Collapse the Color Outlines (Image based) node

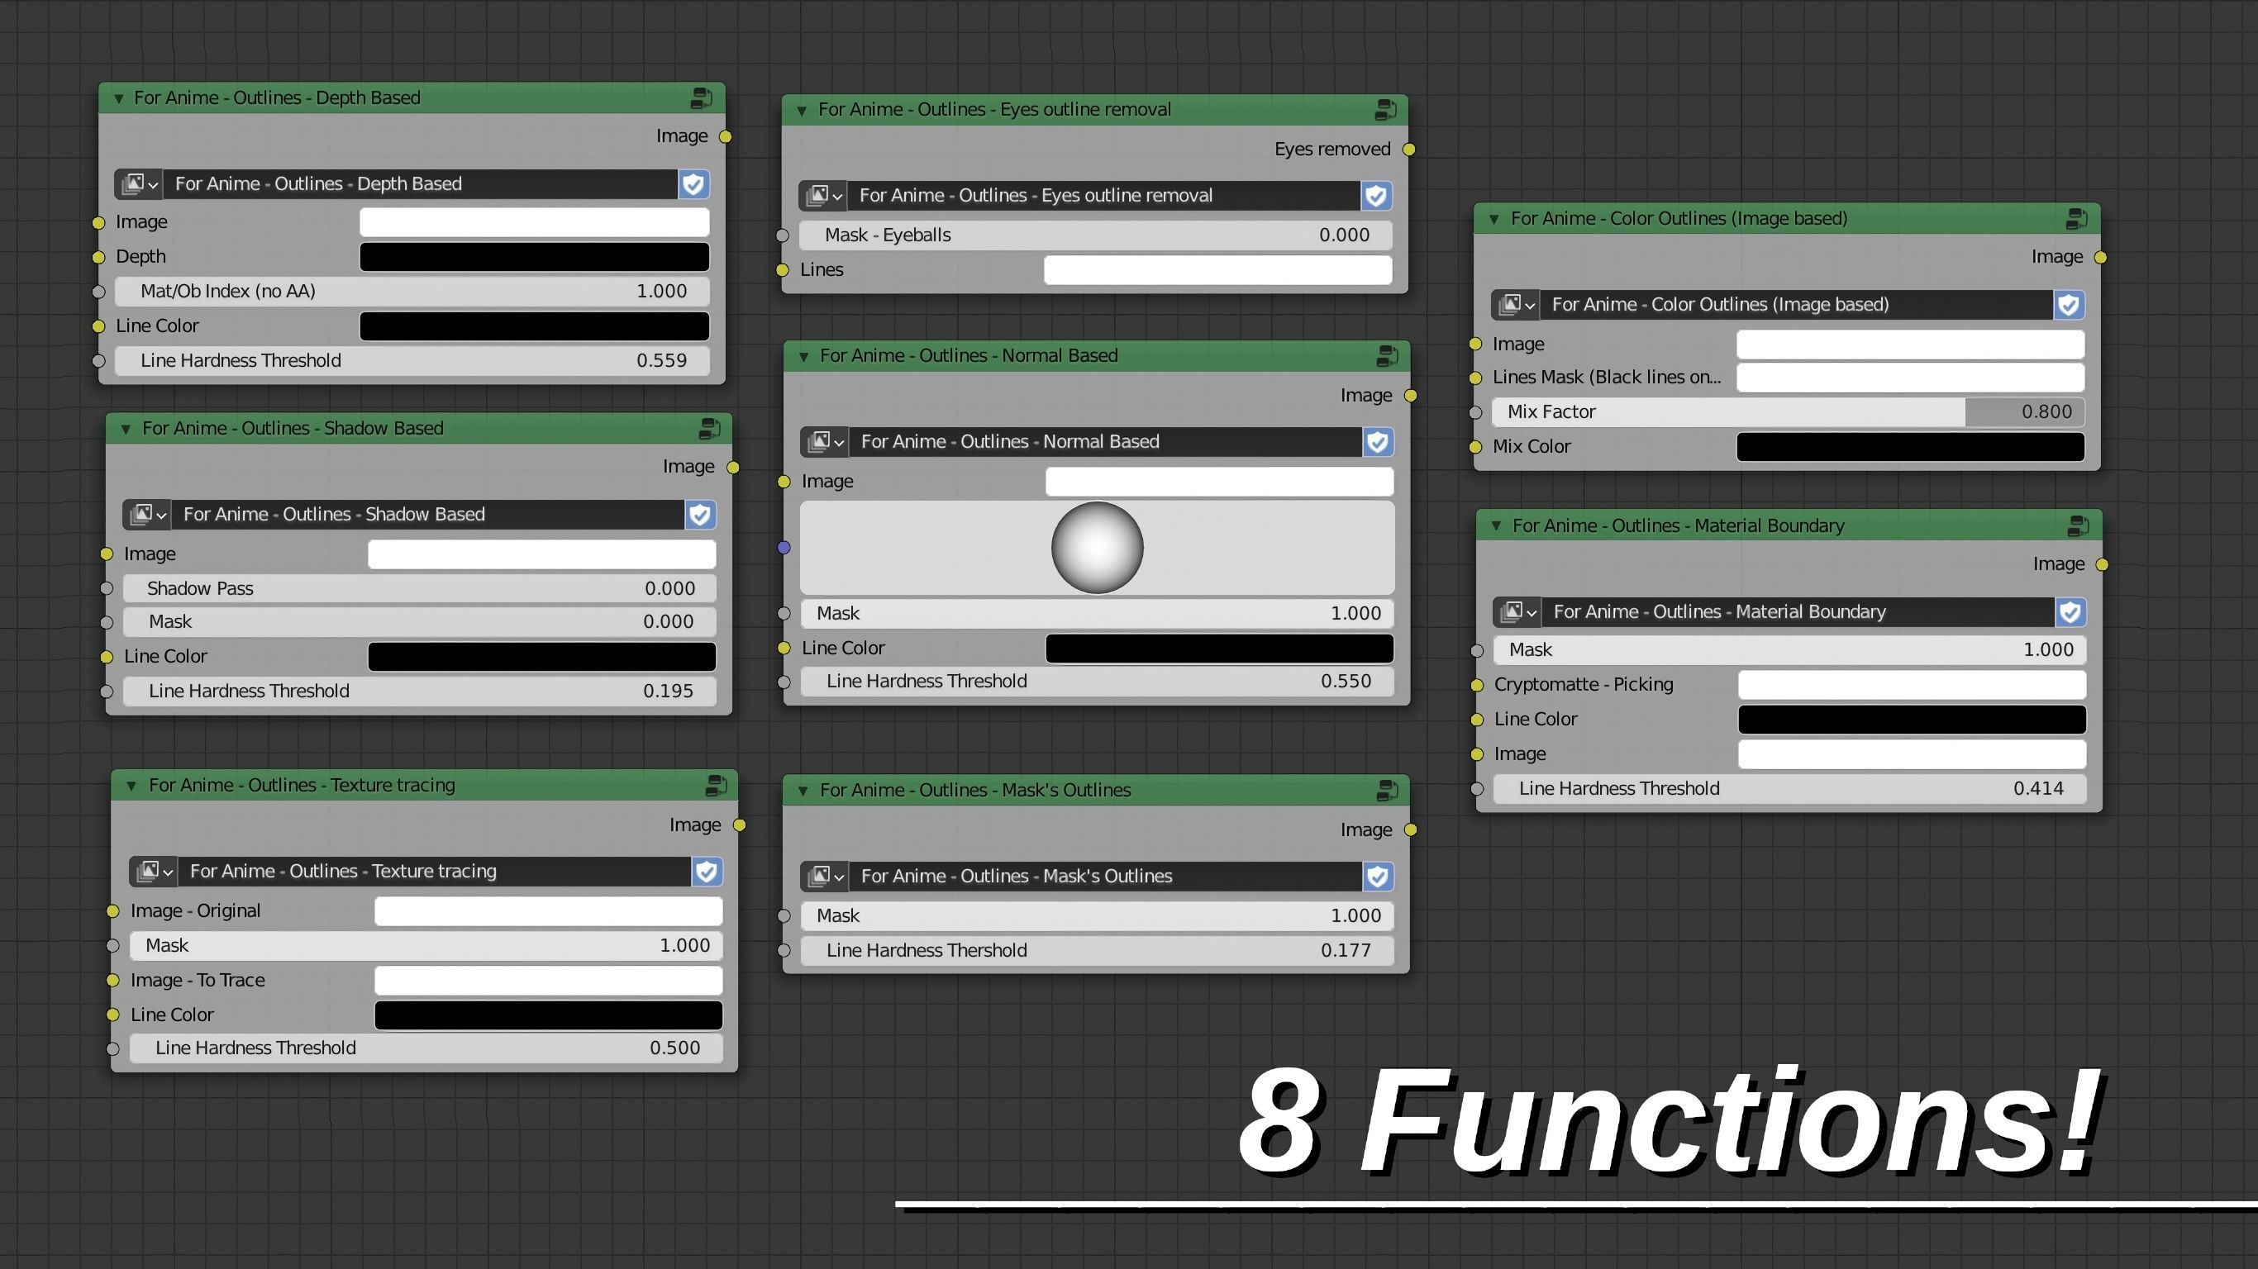click(1493, 219)
